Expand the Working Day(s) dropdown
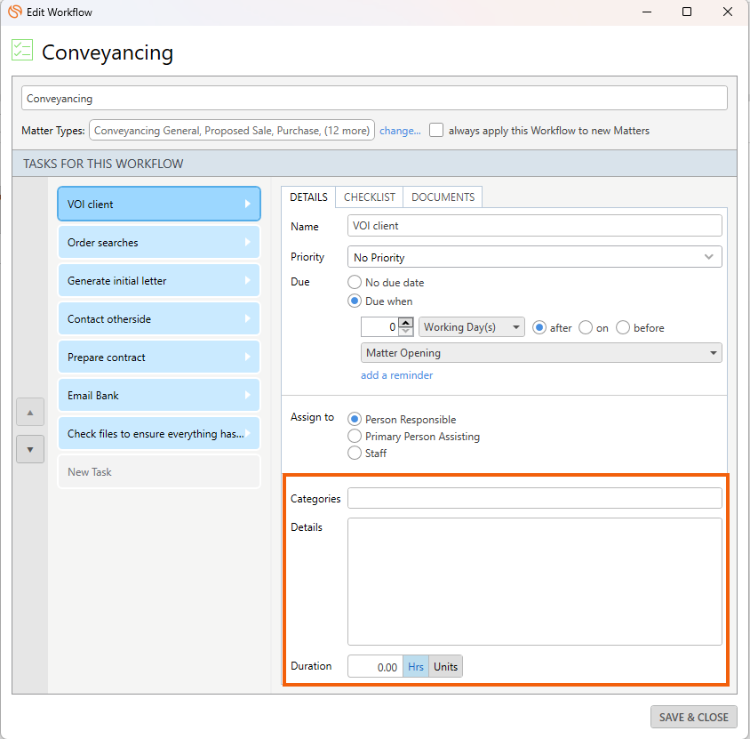 (x=471, y=327)
